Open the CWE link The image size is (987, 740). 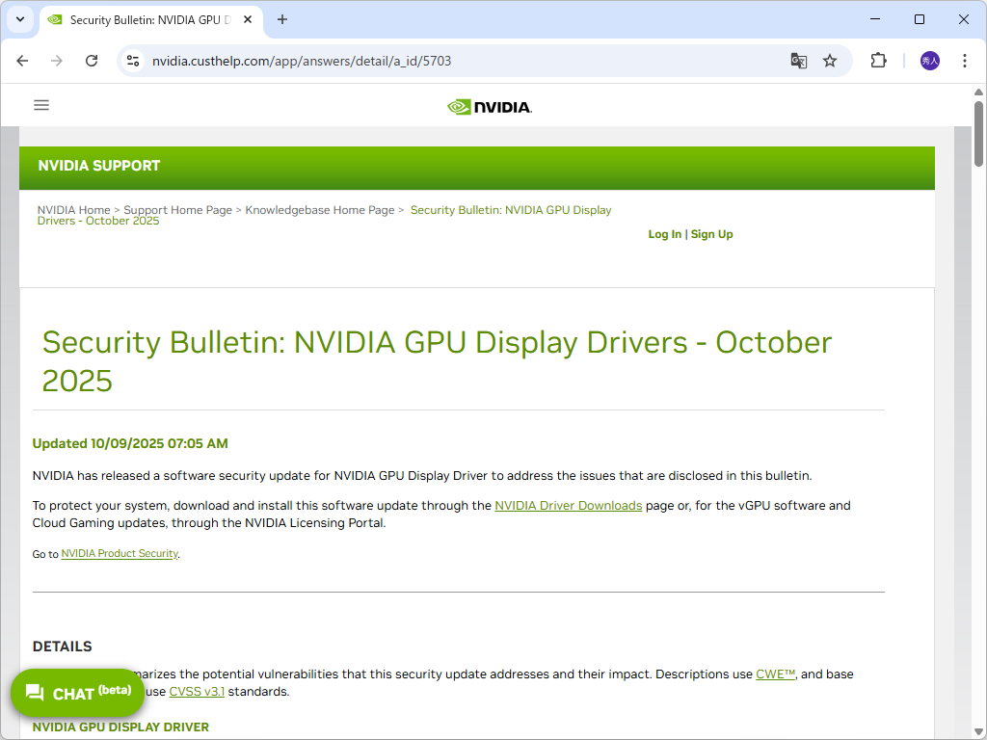pos(776,674)
